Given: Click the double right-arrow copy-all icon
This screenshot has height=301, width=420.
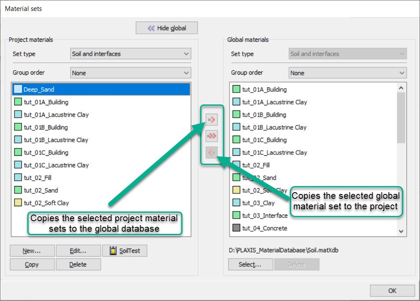Looking at the screenshot, I should 211,136.
